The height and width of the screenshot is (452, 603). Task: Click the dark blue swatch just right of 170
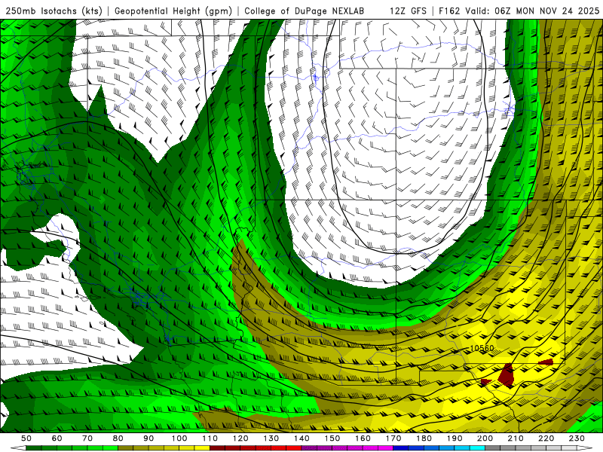401,448
